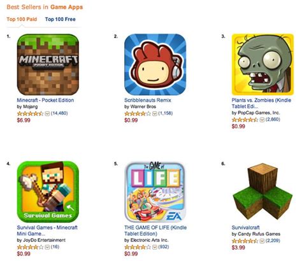The image size is (302, 261).
Task: Select the Top 100 Paid tab
Action: tap(22, 19)
